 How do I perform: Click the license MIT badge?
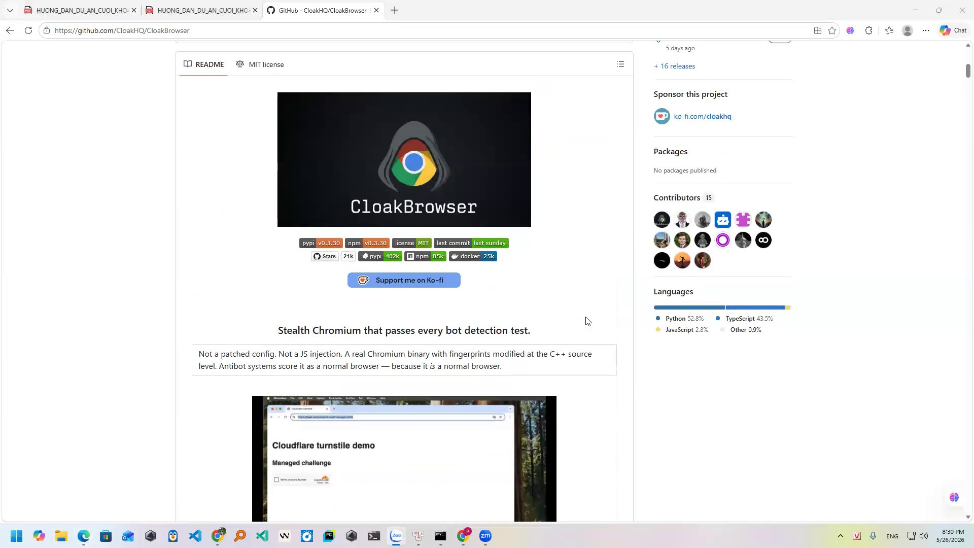[x=412, y=243]
